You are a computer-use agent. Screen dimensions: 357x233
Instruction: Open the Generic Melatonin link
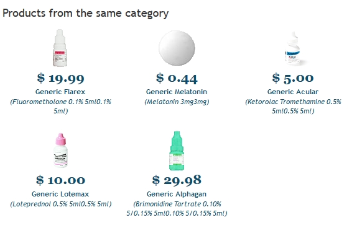pyautogui.click(x=177, y=92)
